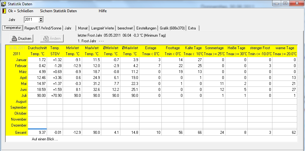
Task: Increase the Jahr value with up arrow
Action: (41, 18)
